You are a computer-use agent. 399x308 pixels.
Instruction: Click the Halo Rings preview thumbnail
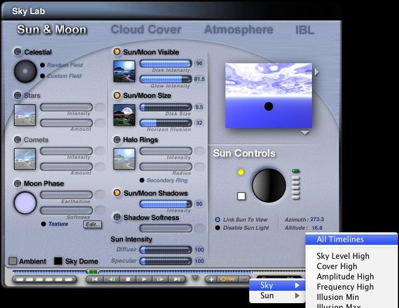pyautogui.click(x=124, y=159)
